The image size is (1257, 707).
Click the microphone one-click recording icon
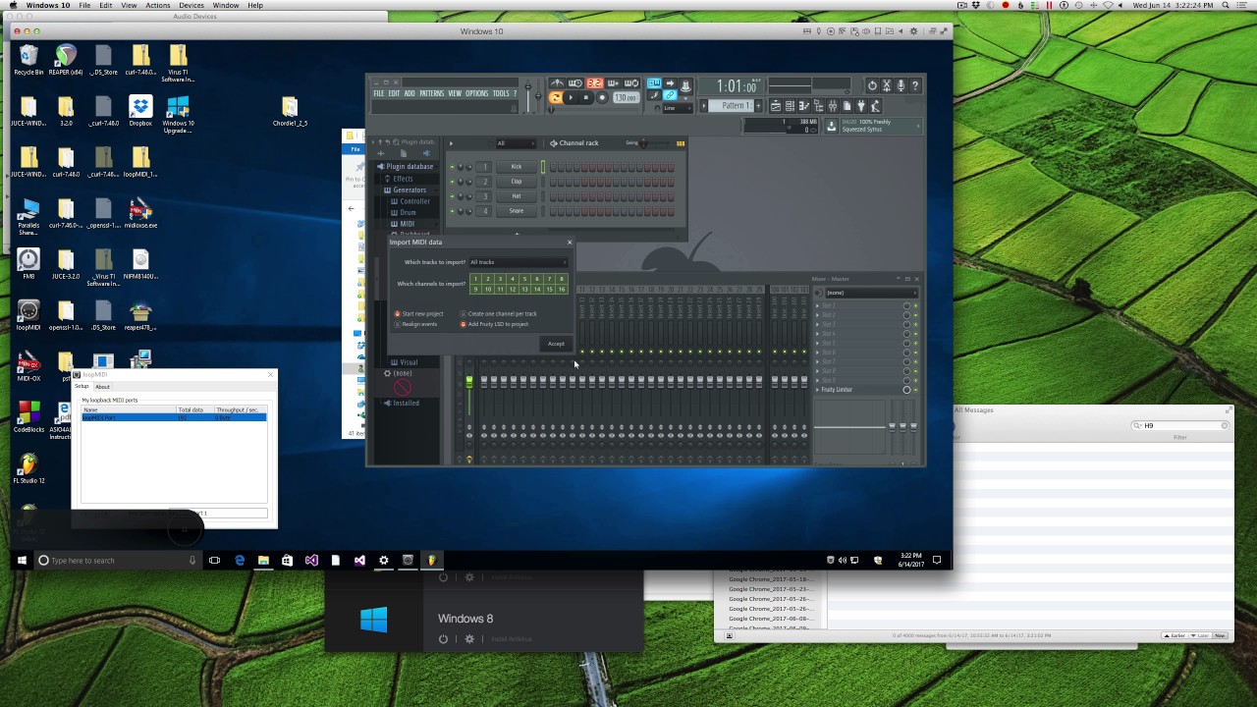[x=901, y=85]
